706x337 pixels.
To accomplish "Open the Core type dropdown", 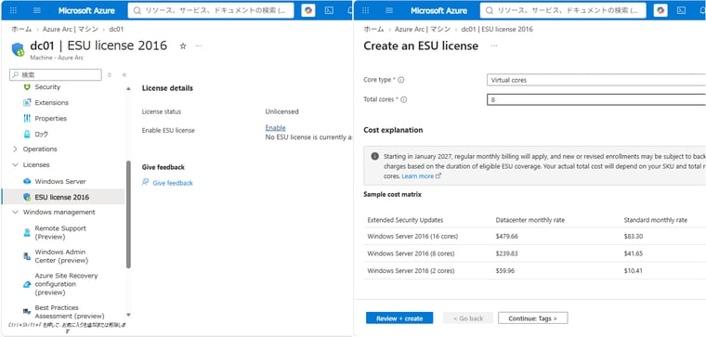I will tap(596, 80).
